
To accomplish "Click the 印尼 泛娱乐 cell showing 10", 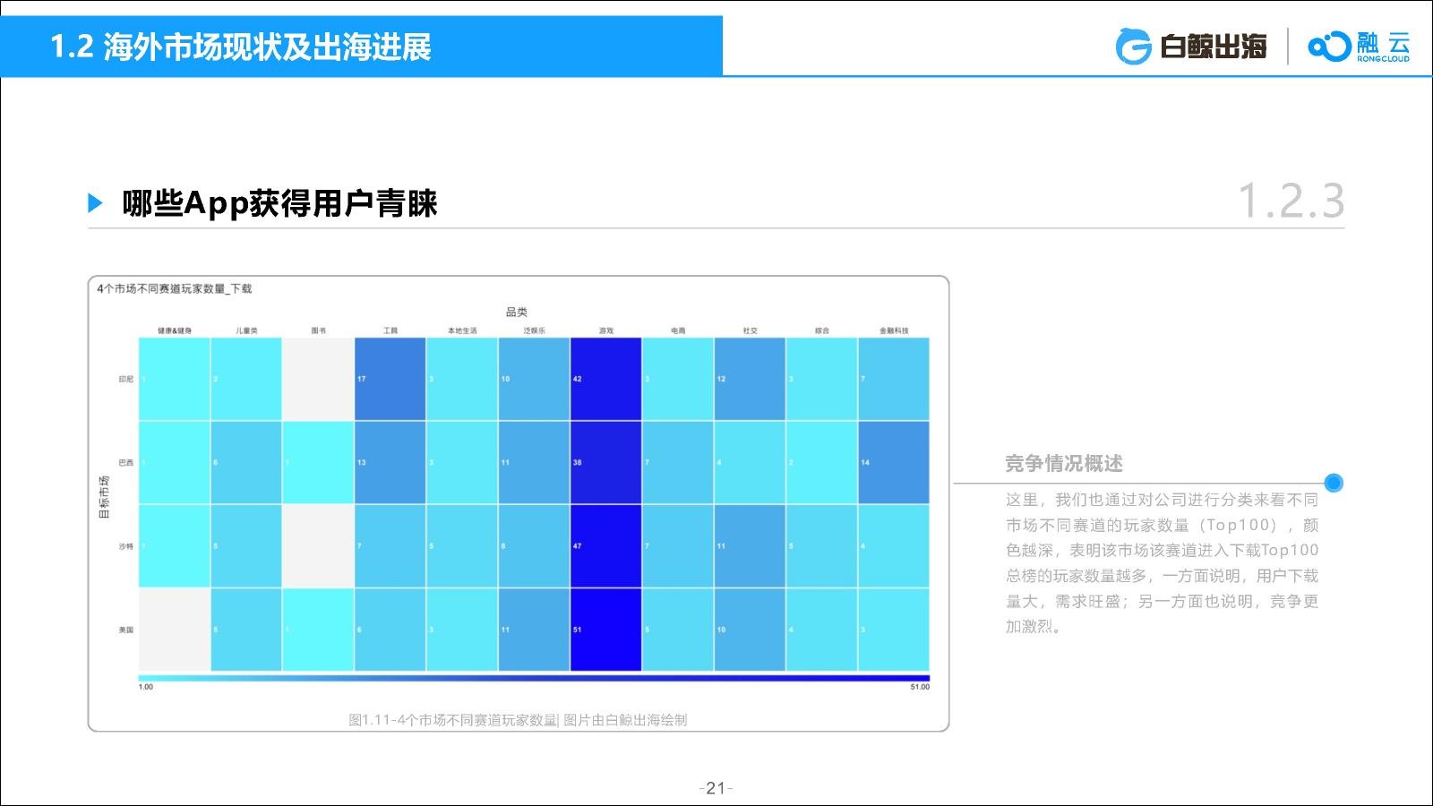I will [534, 379].
